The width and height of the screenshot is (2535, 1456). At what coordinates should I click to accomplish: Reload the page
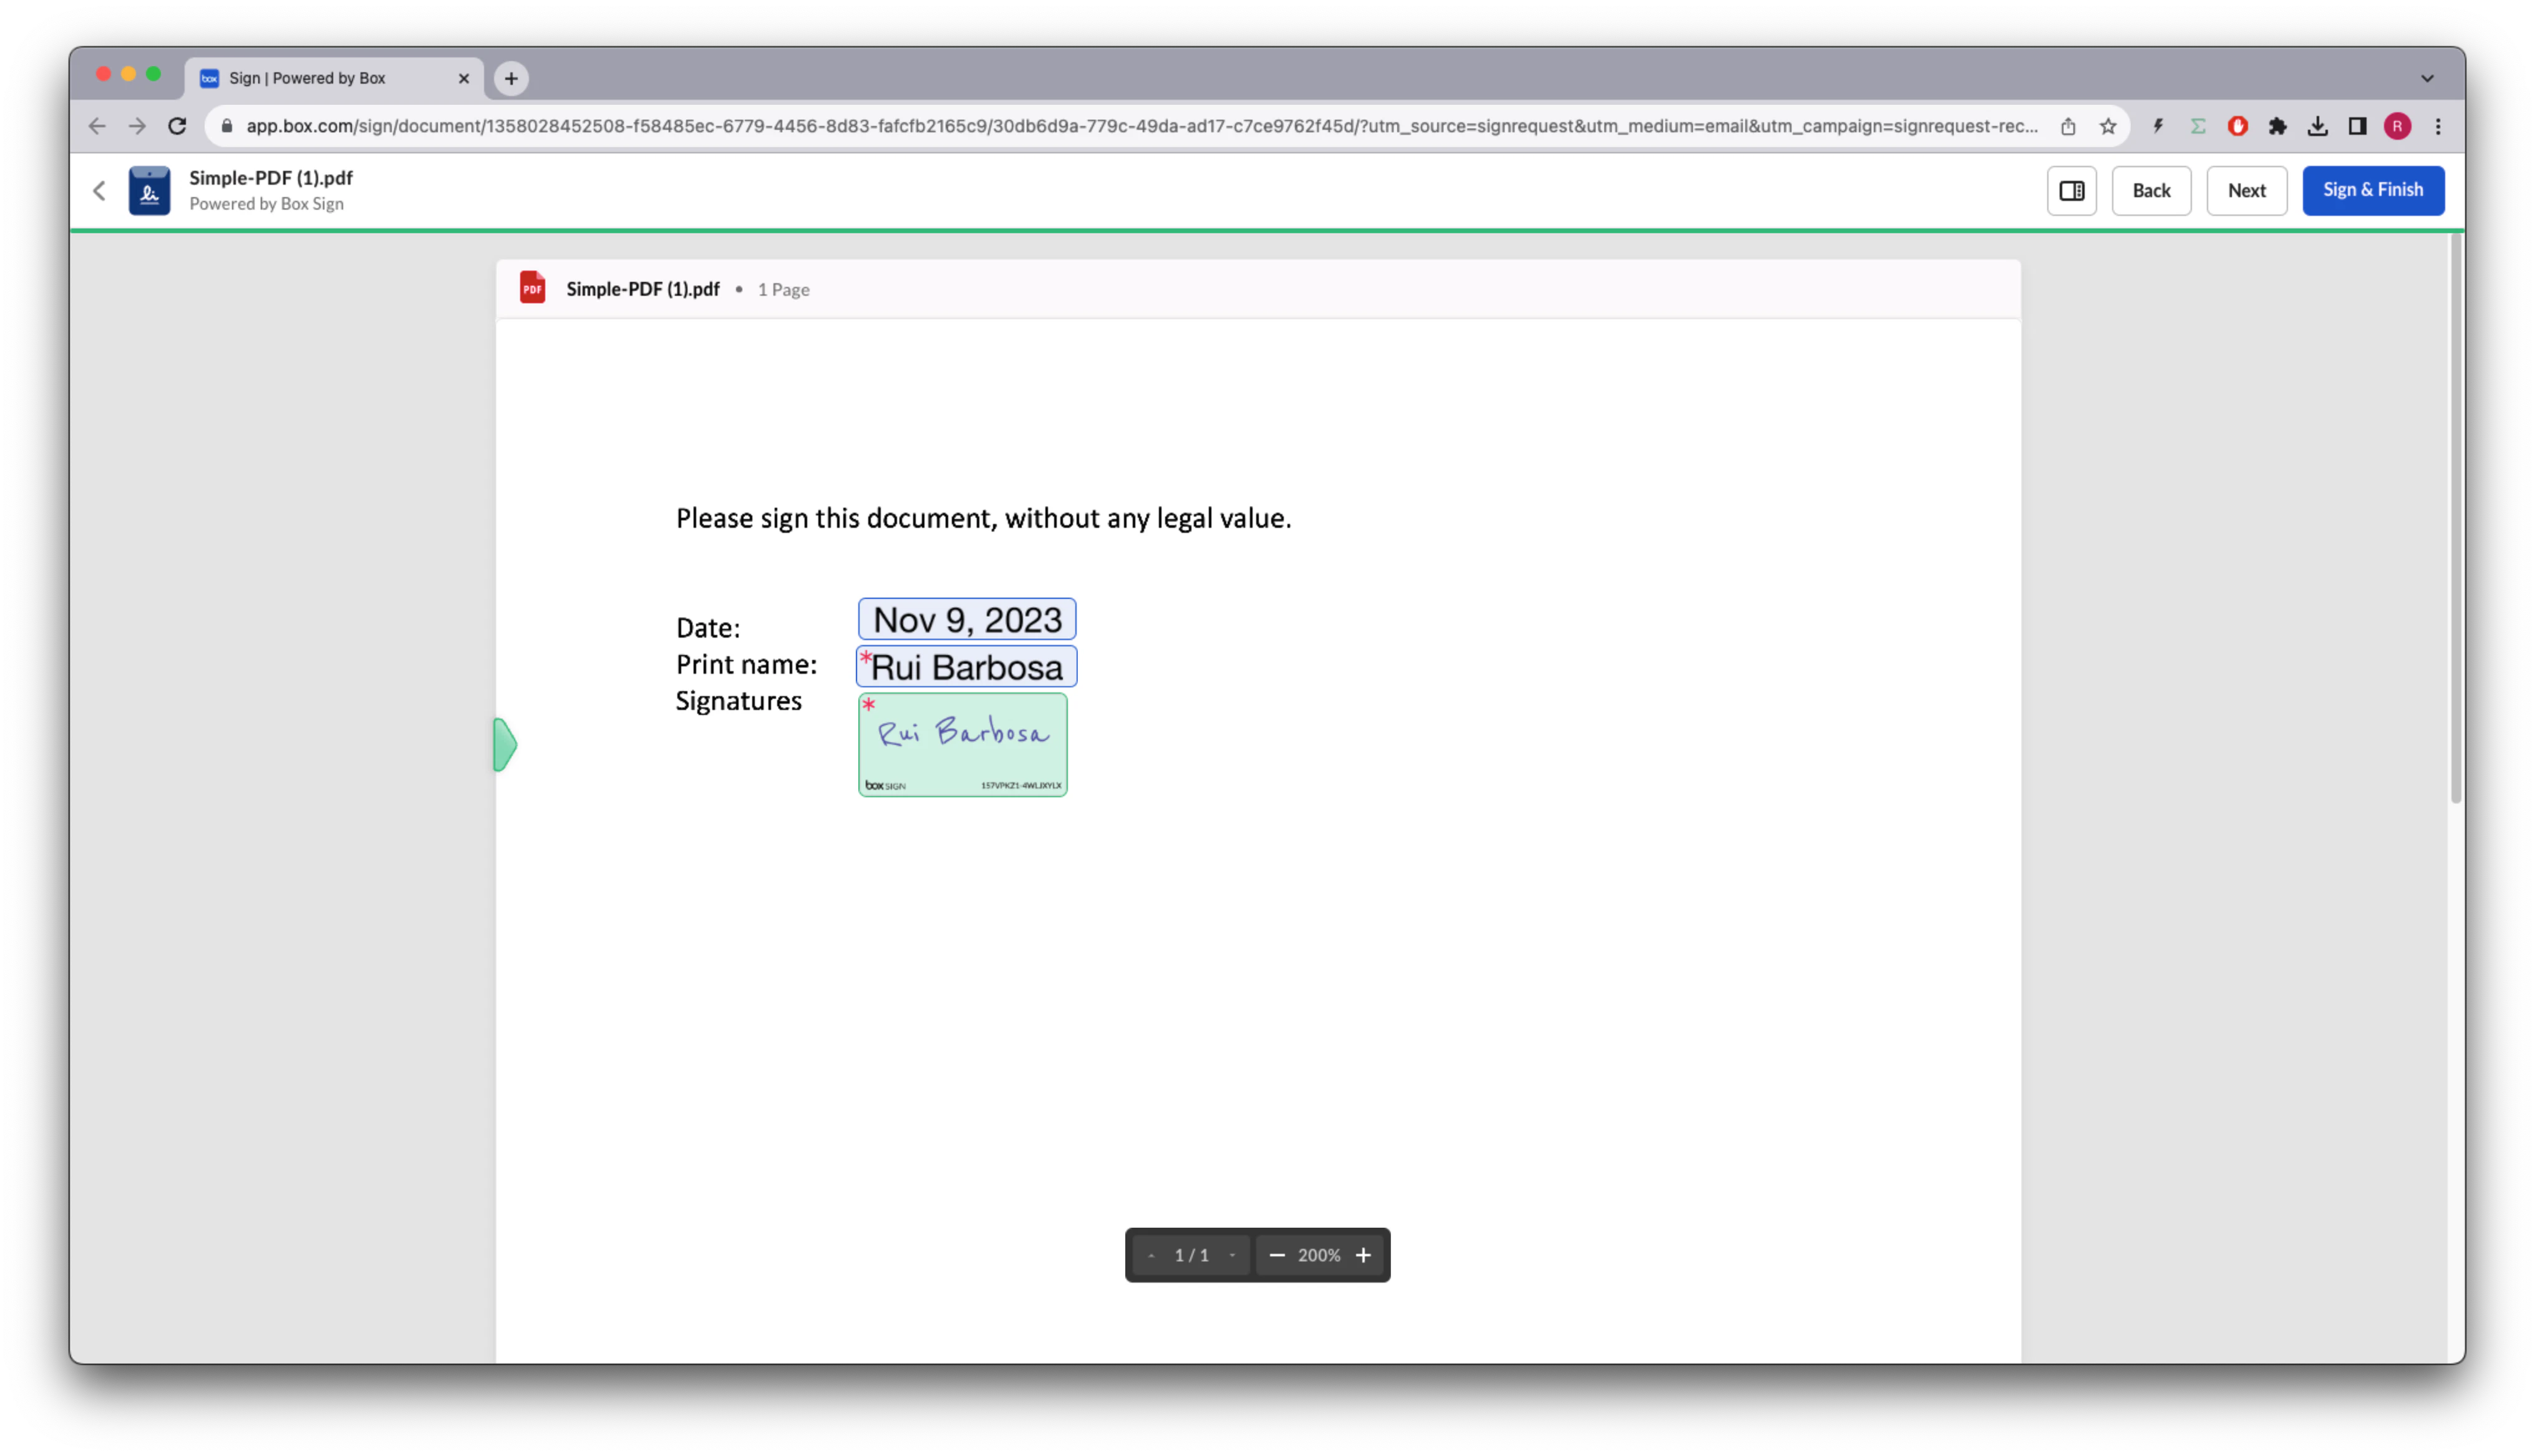(x=177, y=126)
